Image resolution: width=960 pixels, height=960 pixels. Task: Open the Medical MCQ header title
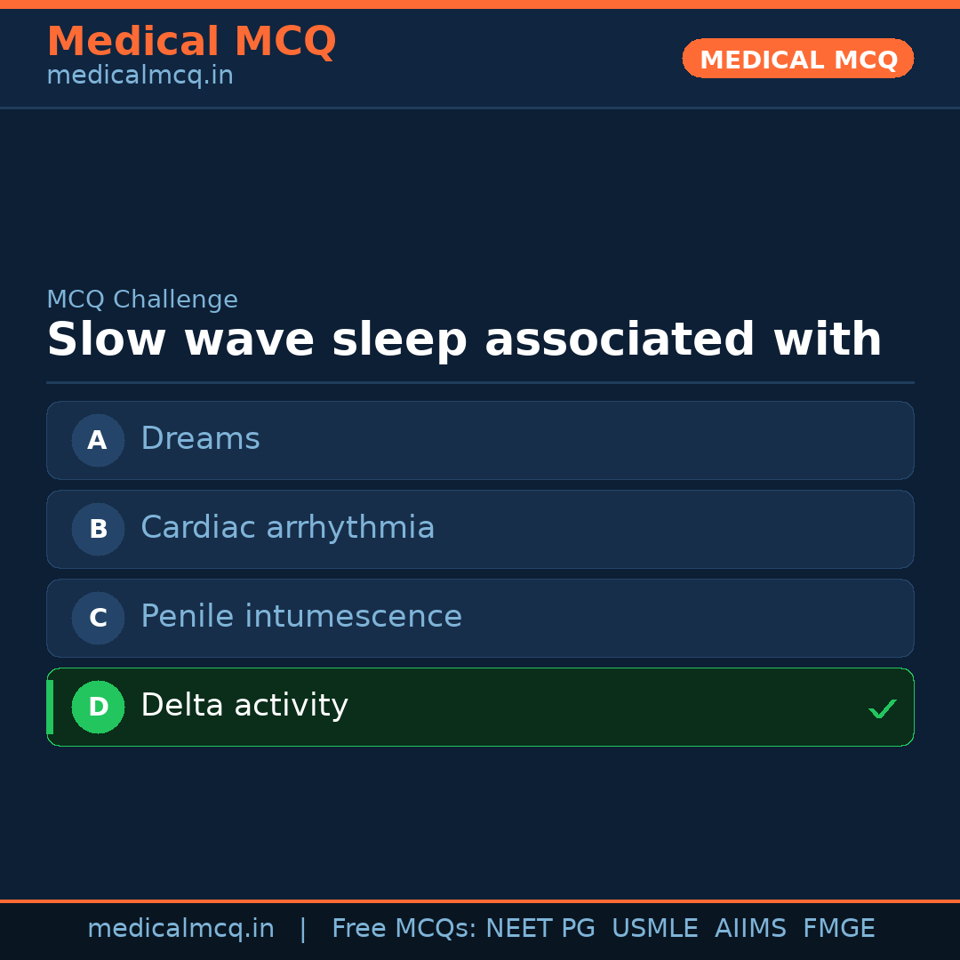pos(191,42)
